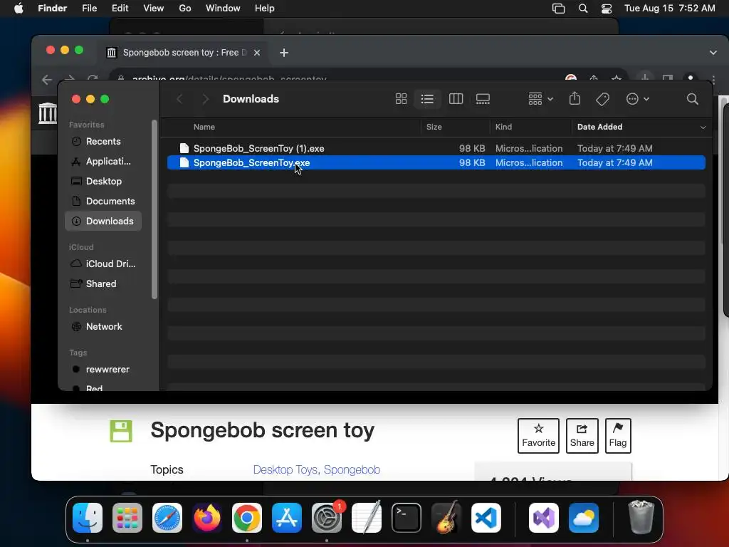Screen dimensions: 729x547
Task: Sort files by Name column header
Action: pyautogui.click(x=204, y=127)
